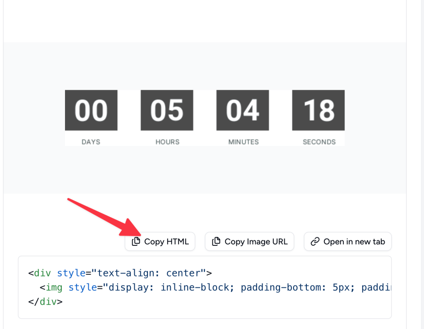424x329 pixels.
Task: Click the DAYS label under the first tile
Action: point(91,142)
